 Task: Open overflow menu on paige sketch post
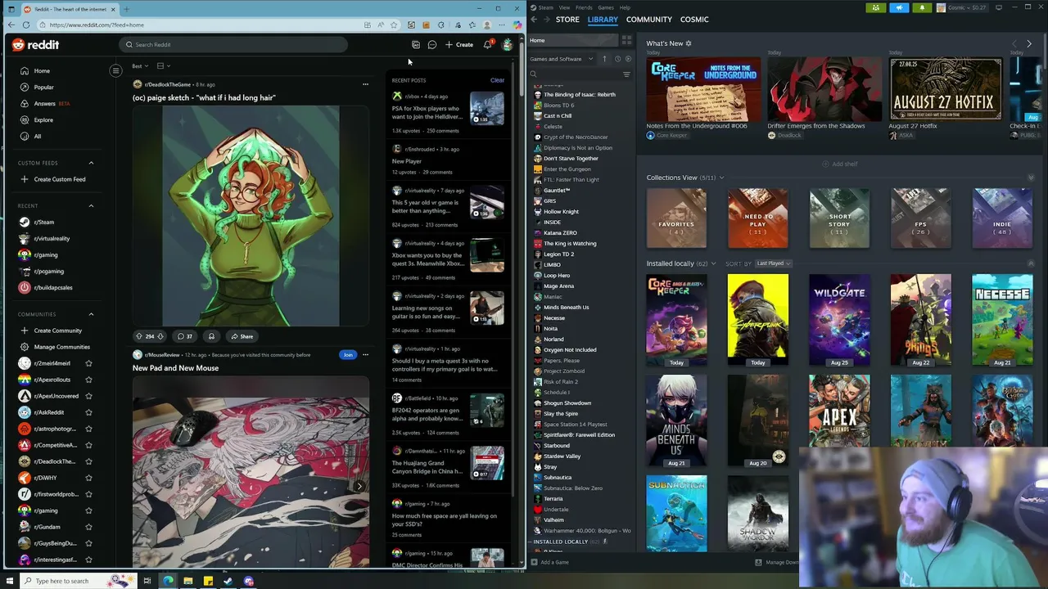(365, 84)
